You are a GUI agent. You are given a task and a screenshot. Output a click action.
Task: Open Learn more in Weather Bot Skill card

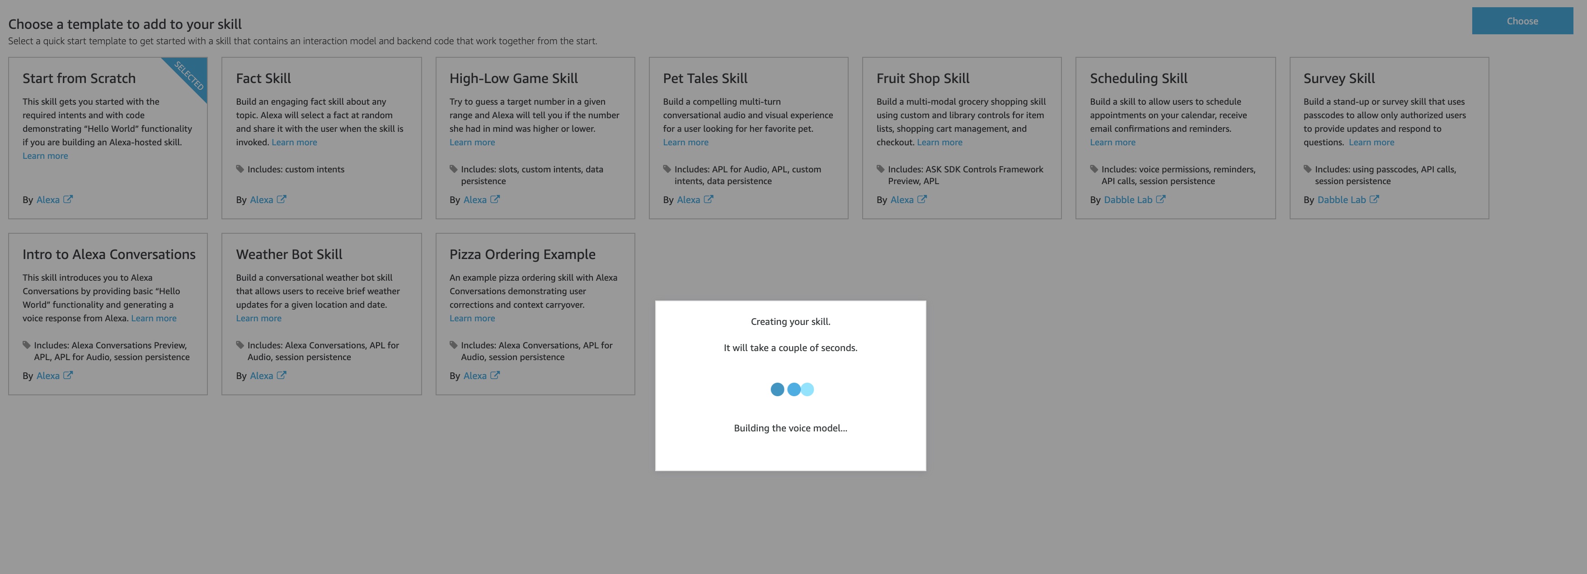pyautogui.click(x=258, y=319)
